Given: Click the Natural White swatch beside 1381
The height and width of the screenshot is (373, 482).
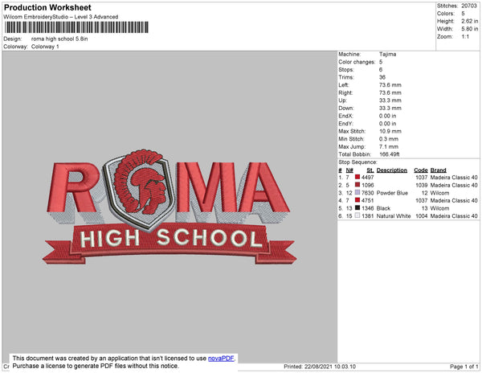Looking at the screenshot, I should (x=357, y=215).
